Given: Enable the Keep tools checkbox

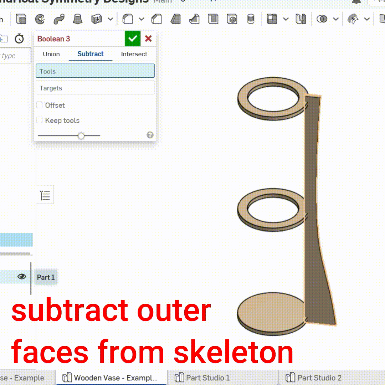Looking at the screenshot, I should pyautogui.click(x=40, y=120).
